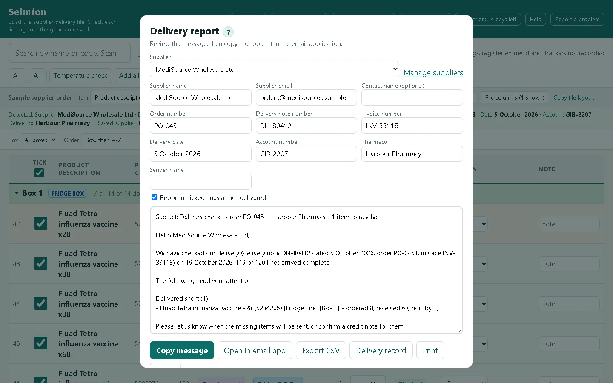Add a note for row 44
This screenshot has height=383, width=613.
pos(569,304)
